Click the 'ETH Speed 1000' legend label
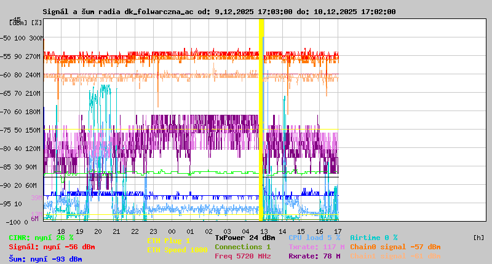 coord(177,250)
